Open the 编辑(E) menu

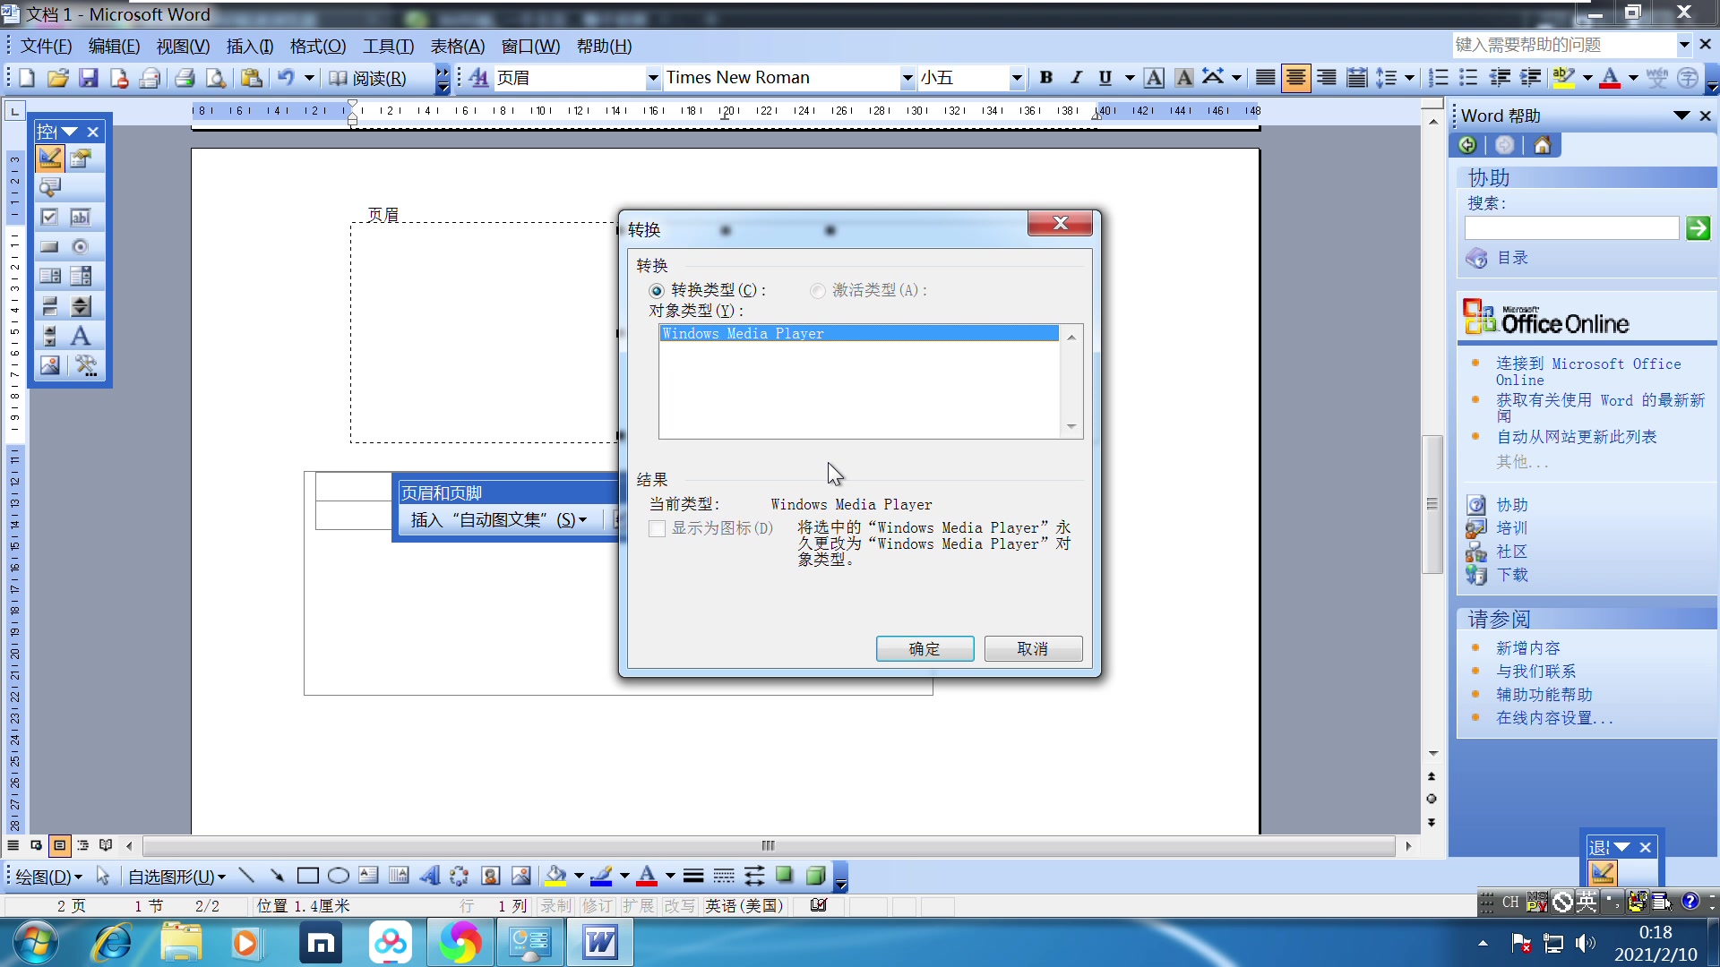pos(114,46)
